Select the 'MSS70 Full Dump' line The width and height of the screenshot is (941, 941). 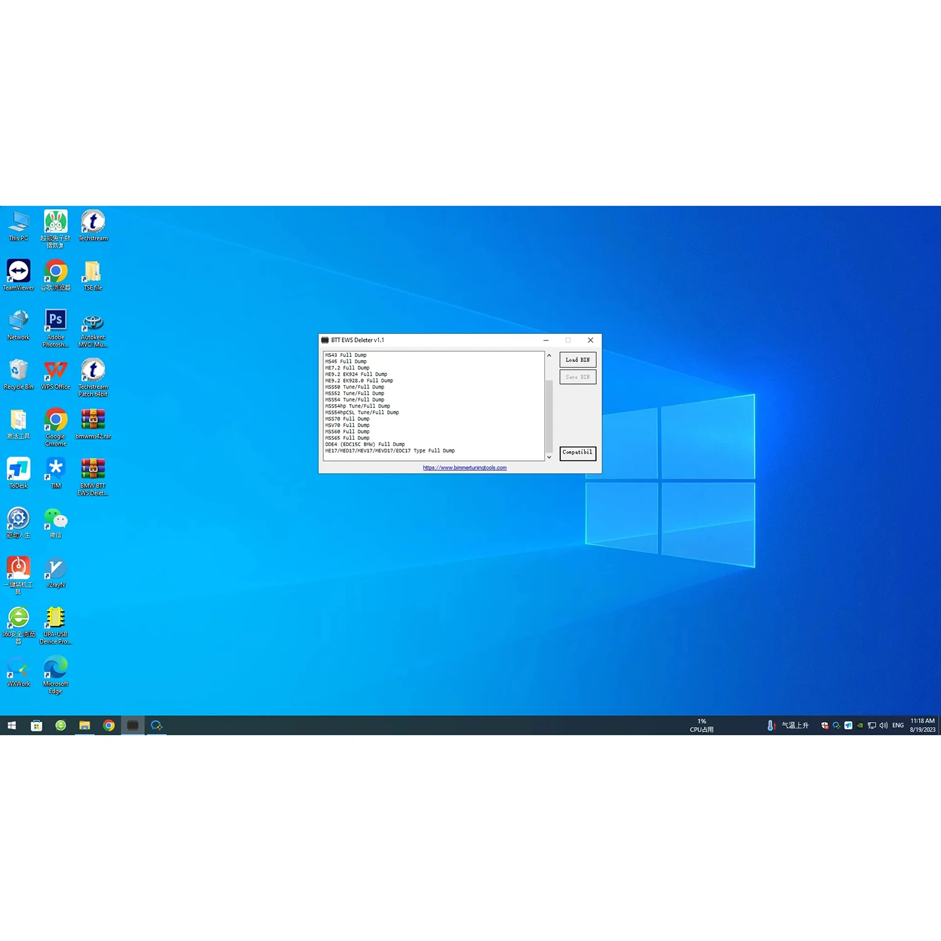coord(347,419)
